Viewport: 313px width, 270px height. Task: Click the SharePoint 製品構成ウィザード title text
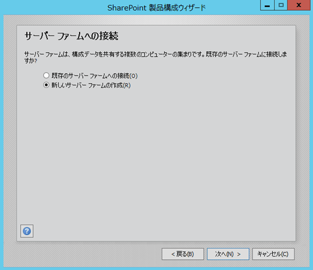[156, 8]
